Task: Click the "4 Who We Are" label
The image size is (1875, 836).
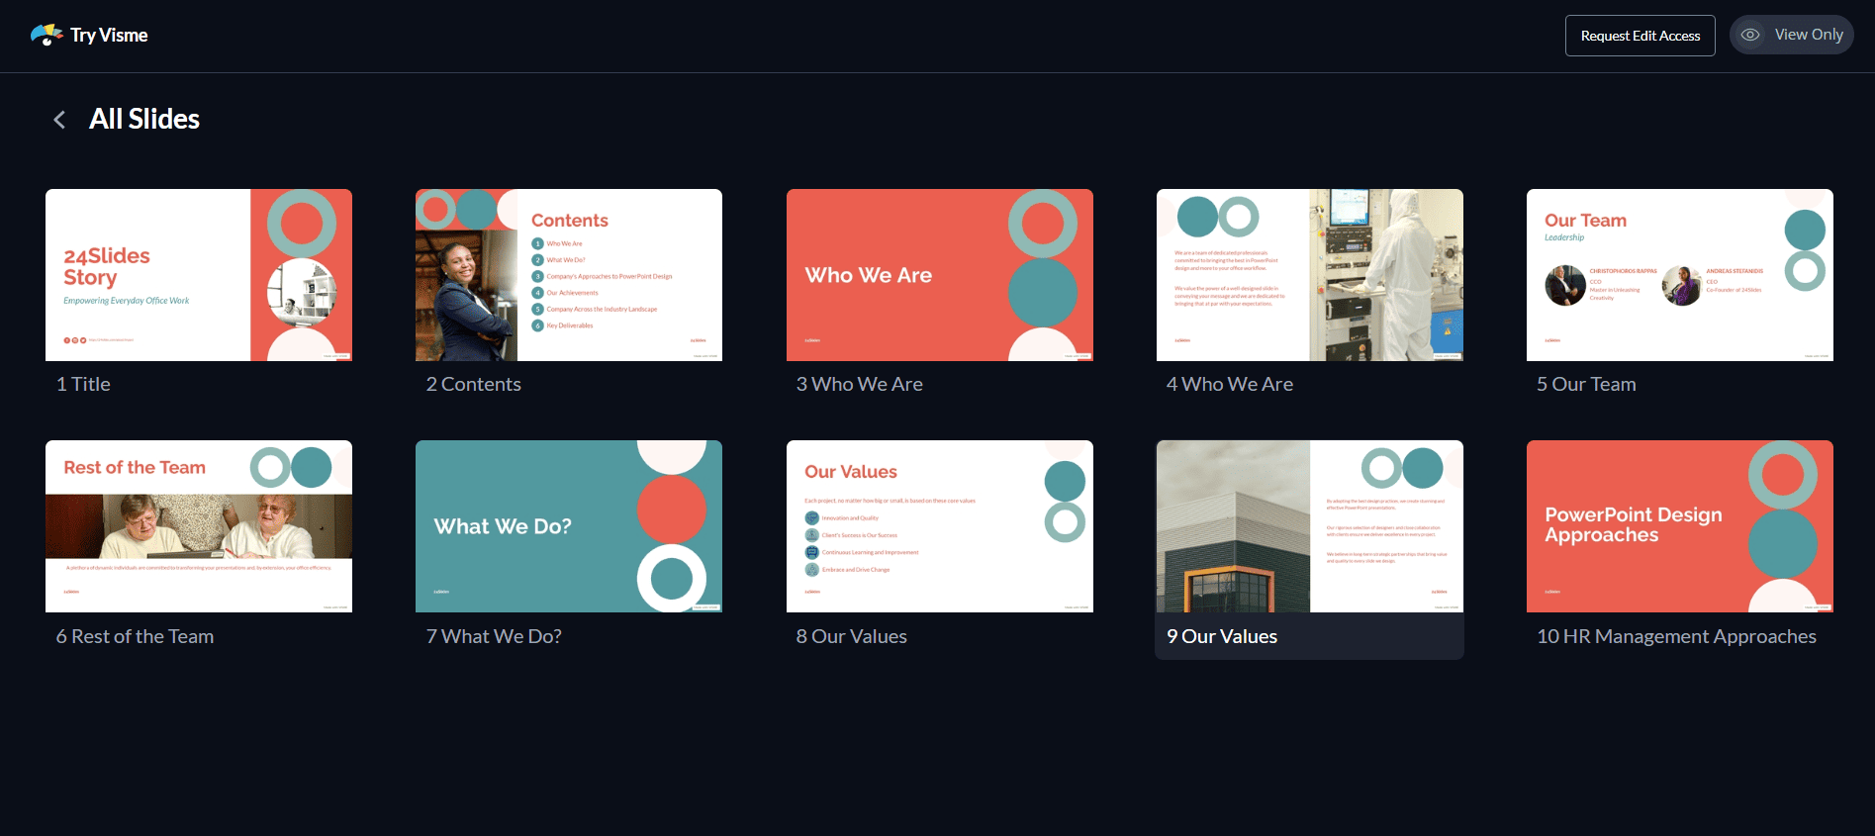Action: coord(1229,384)
